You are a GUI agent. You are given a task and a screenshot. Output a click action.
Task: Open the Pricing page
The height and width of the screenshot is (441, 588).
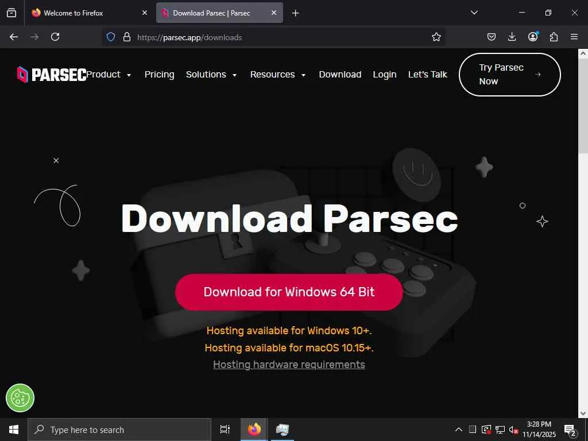tap(160, 74)
